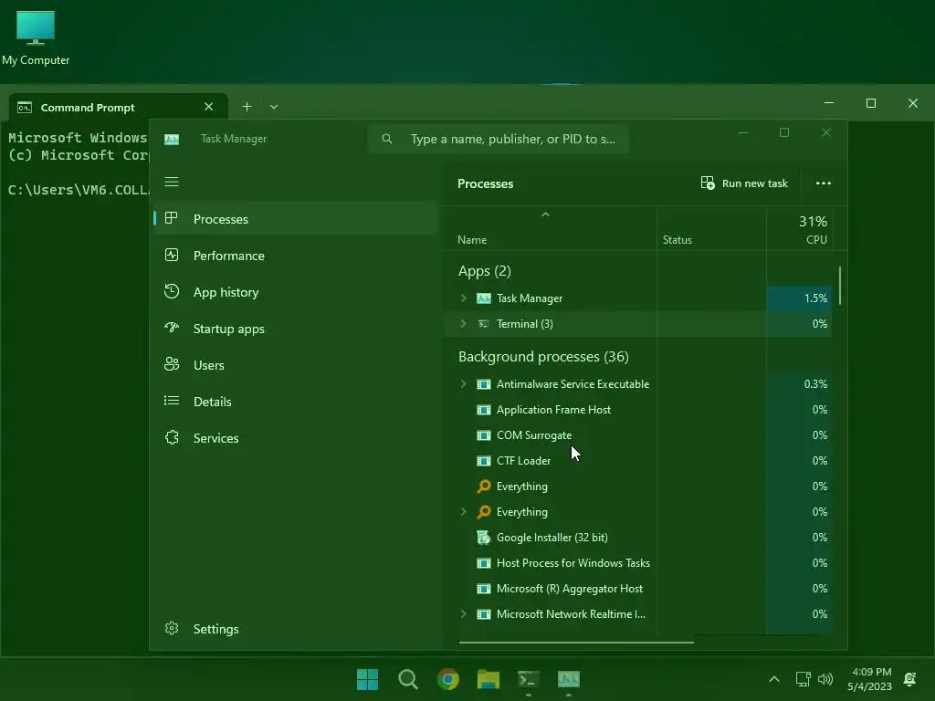Expand the second Everything process row
935x701 pixels.
coord(463,511)
